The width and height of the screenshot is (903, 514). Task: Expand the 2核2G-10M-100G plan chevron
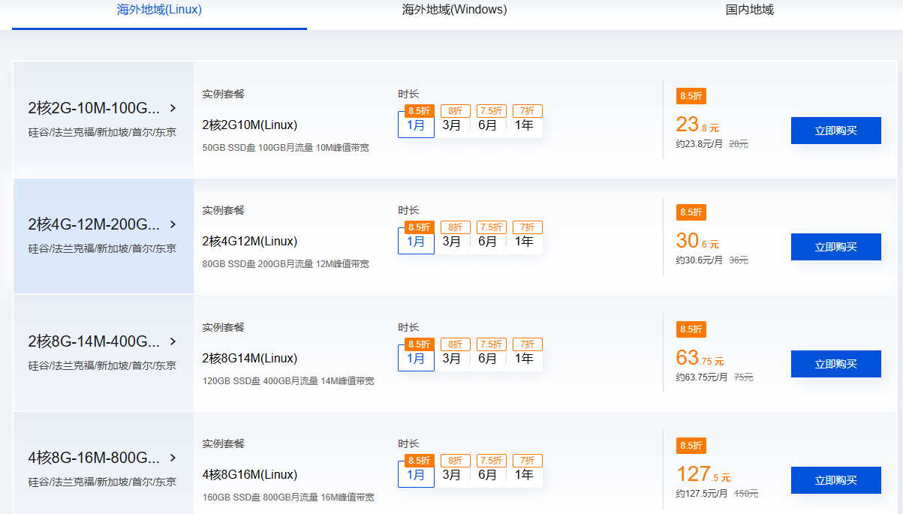click(173, 108)
